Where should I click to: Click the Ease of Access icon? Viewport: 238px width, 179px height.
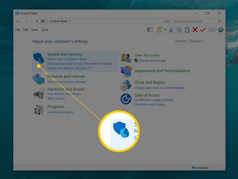pos(126,99)
